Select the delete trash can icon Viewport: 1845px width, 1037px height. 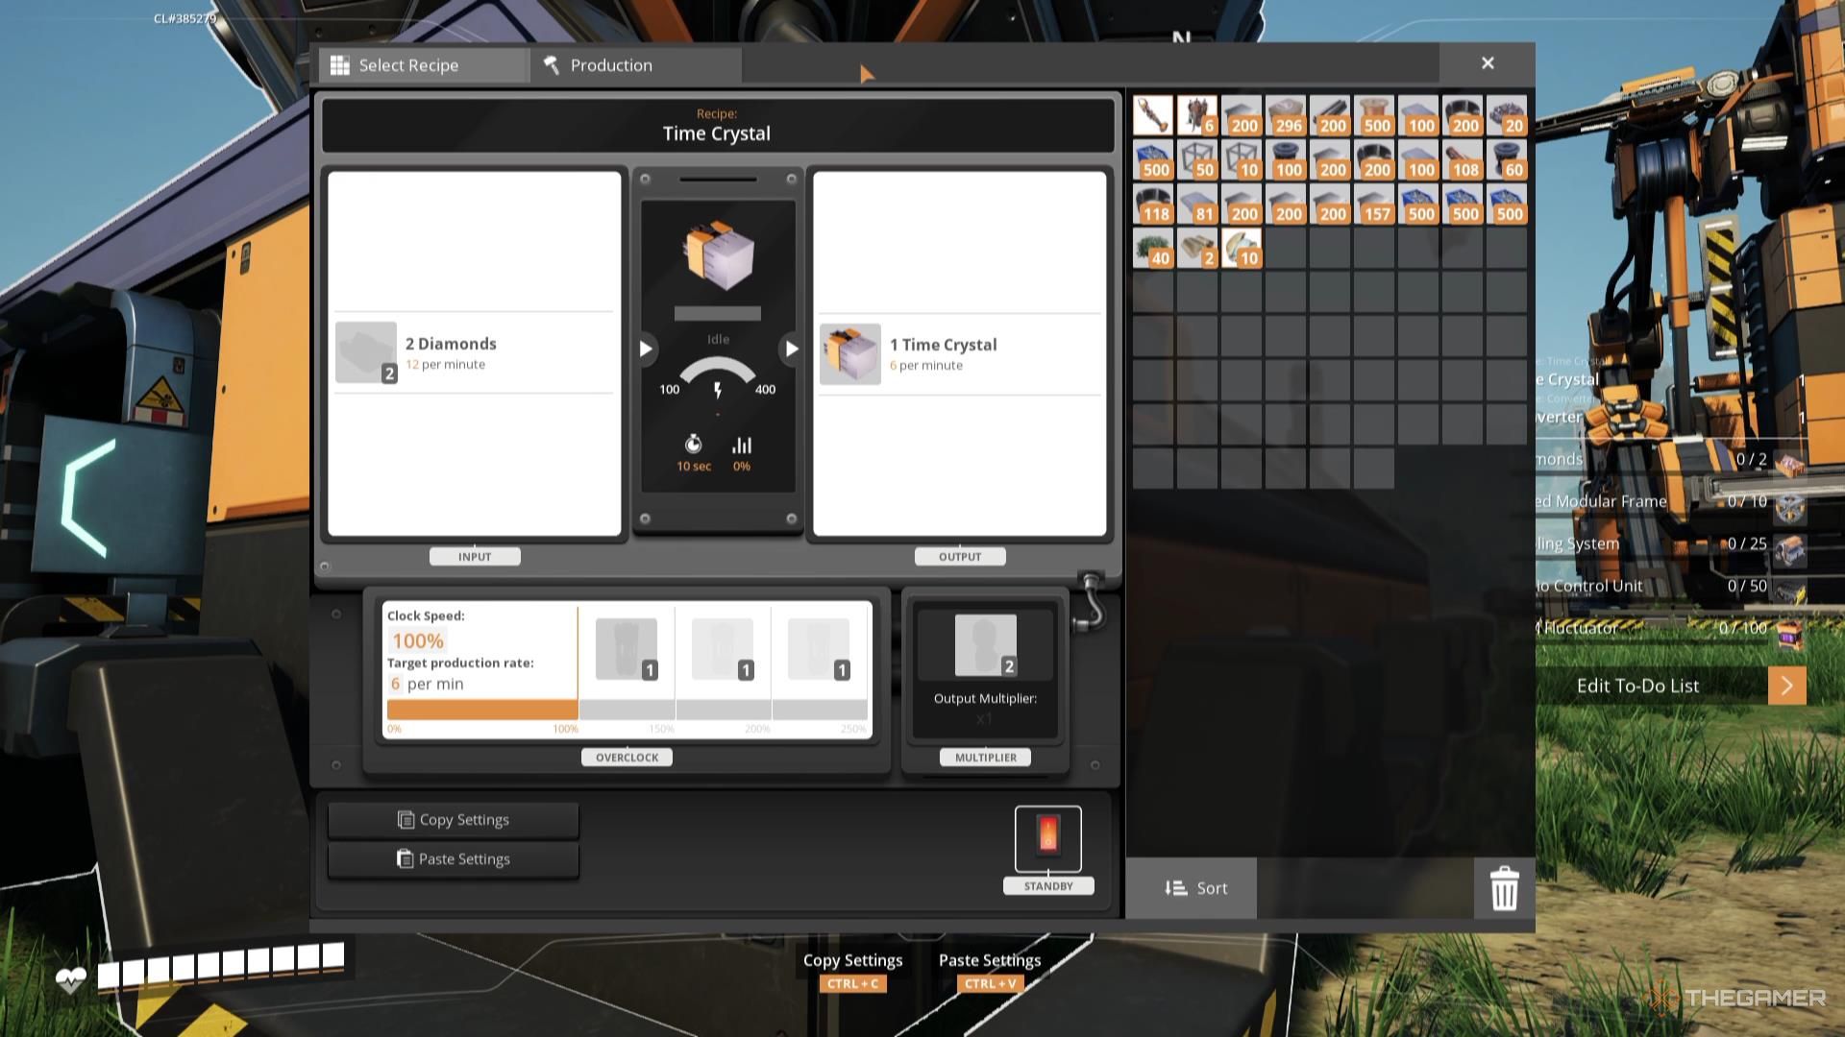(1504, 887)
